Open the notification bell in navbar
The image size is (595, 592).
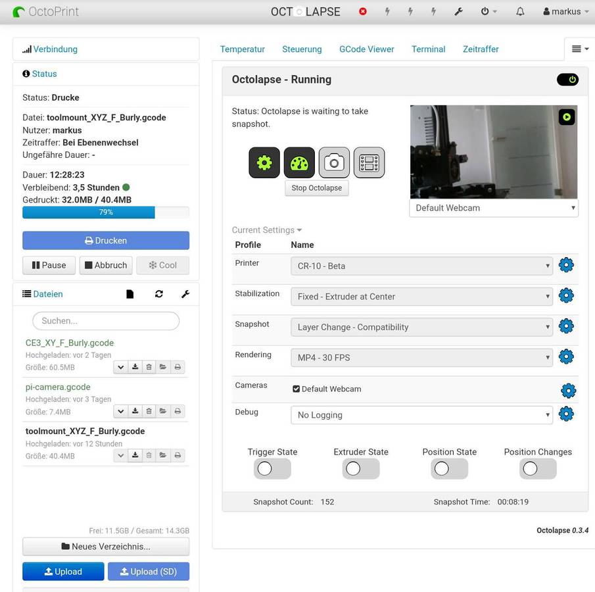click(x=520, y=12)
